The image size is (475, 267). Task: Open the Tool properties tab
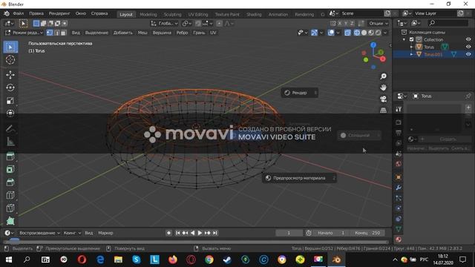[x=399, y=109]
